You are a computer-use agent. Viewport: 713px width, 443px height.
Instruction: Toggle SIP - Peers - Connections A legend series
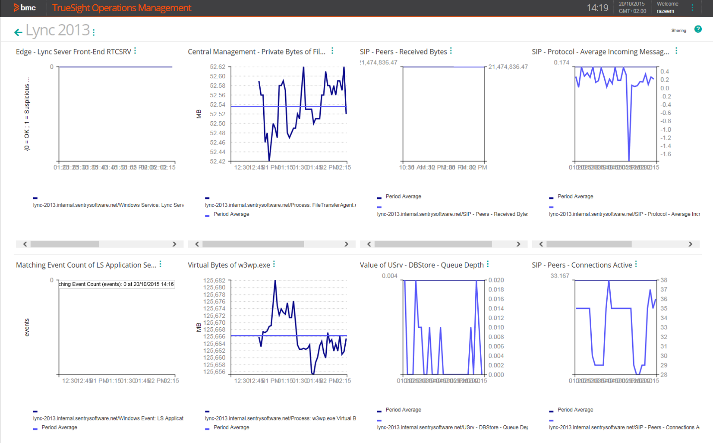(624, 427)
